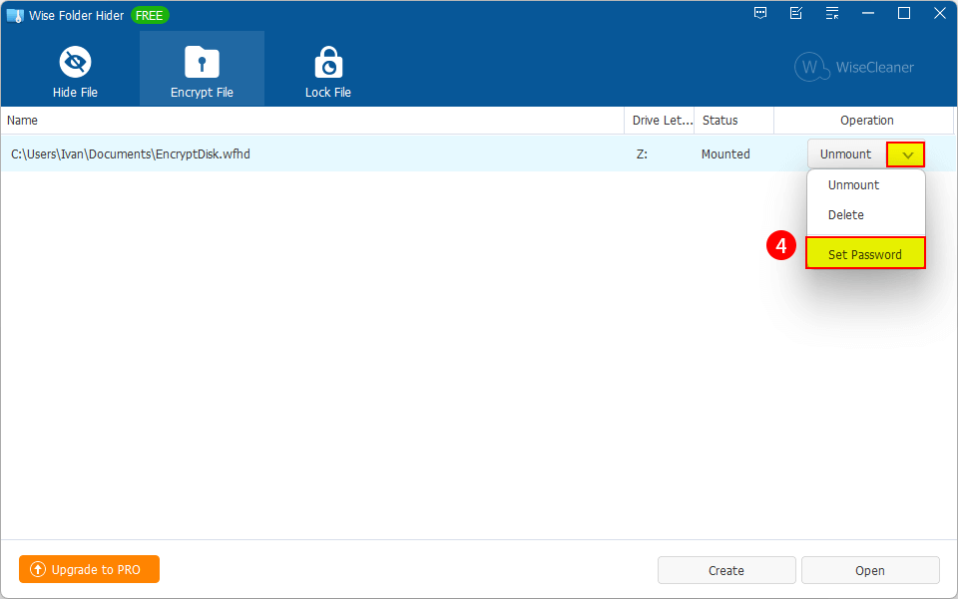The width and height of the screenshot is (958, 599).
Task: Select Set Password in the dropdown menu
Action: pyautogui.click(x=865, y=254)
